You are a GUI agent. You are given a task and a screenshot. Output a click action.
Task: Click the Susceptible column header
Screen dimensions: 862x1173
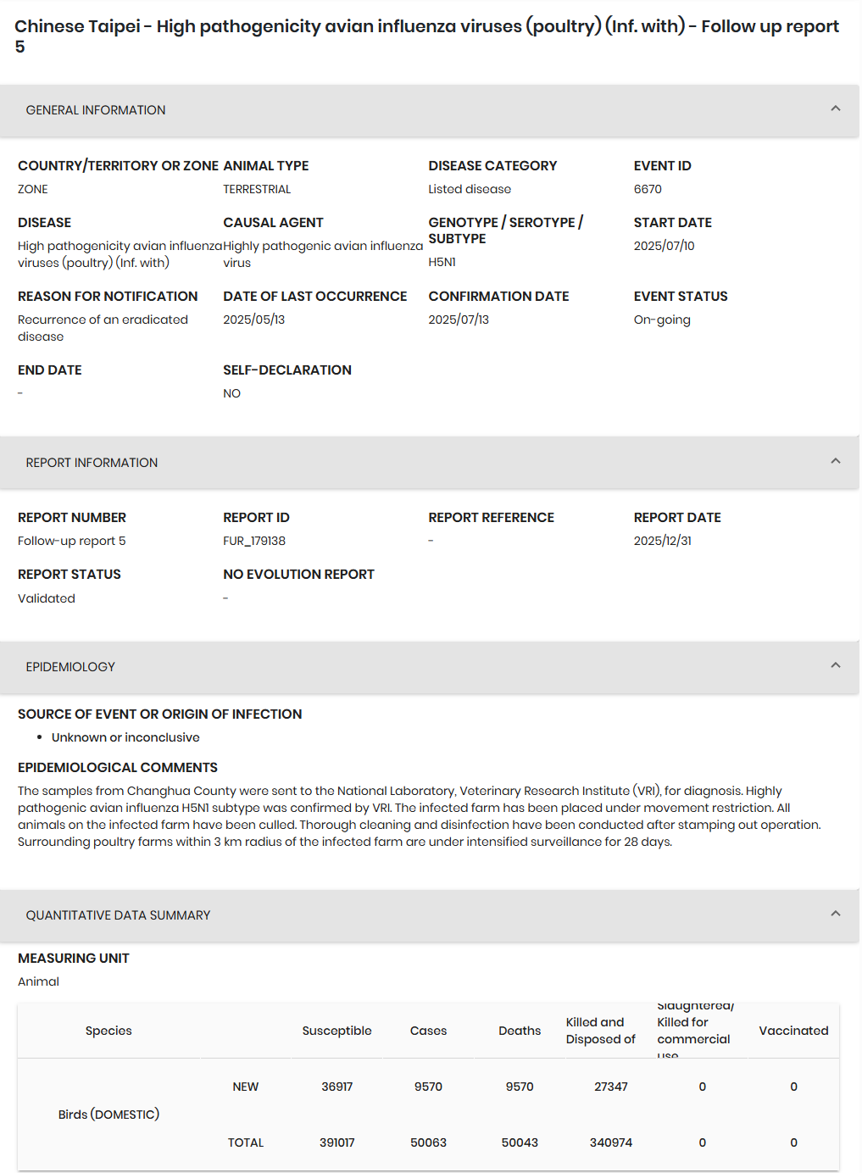tap(336, 1031)
